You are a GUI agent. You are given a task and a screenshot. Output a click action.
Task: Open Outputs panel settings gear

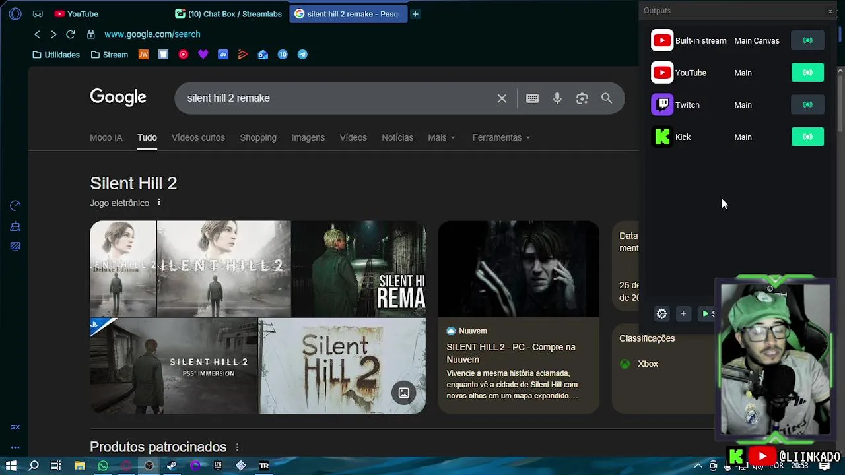point(661,314)
